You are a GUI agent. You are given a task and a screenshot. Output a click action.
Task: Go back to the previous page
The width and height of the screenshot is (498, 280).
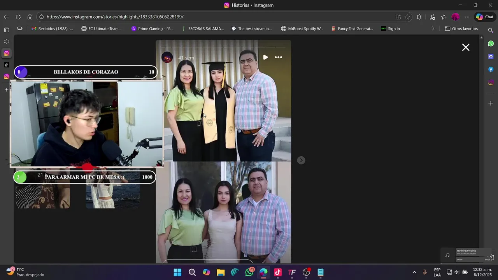[6, 17]
